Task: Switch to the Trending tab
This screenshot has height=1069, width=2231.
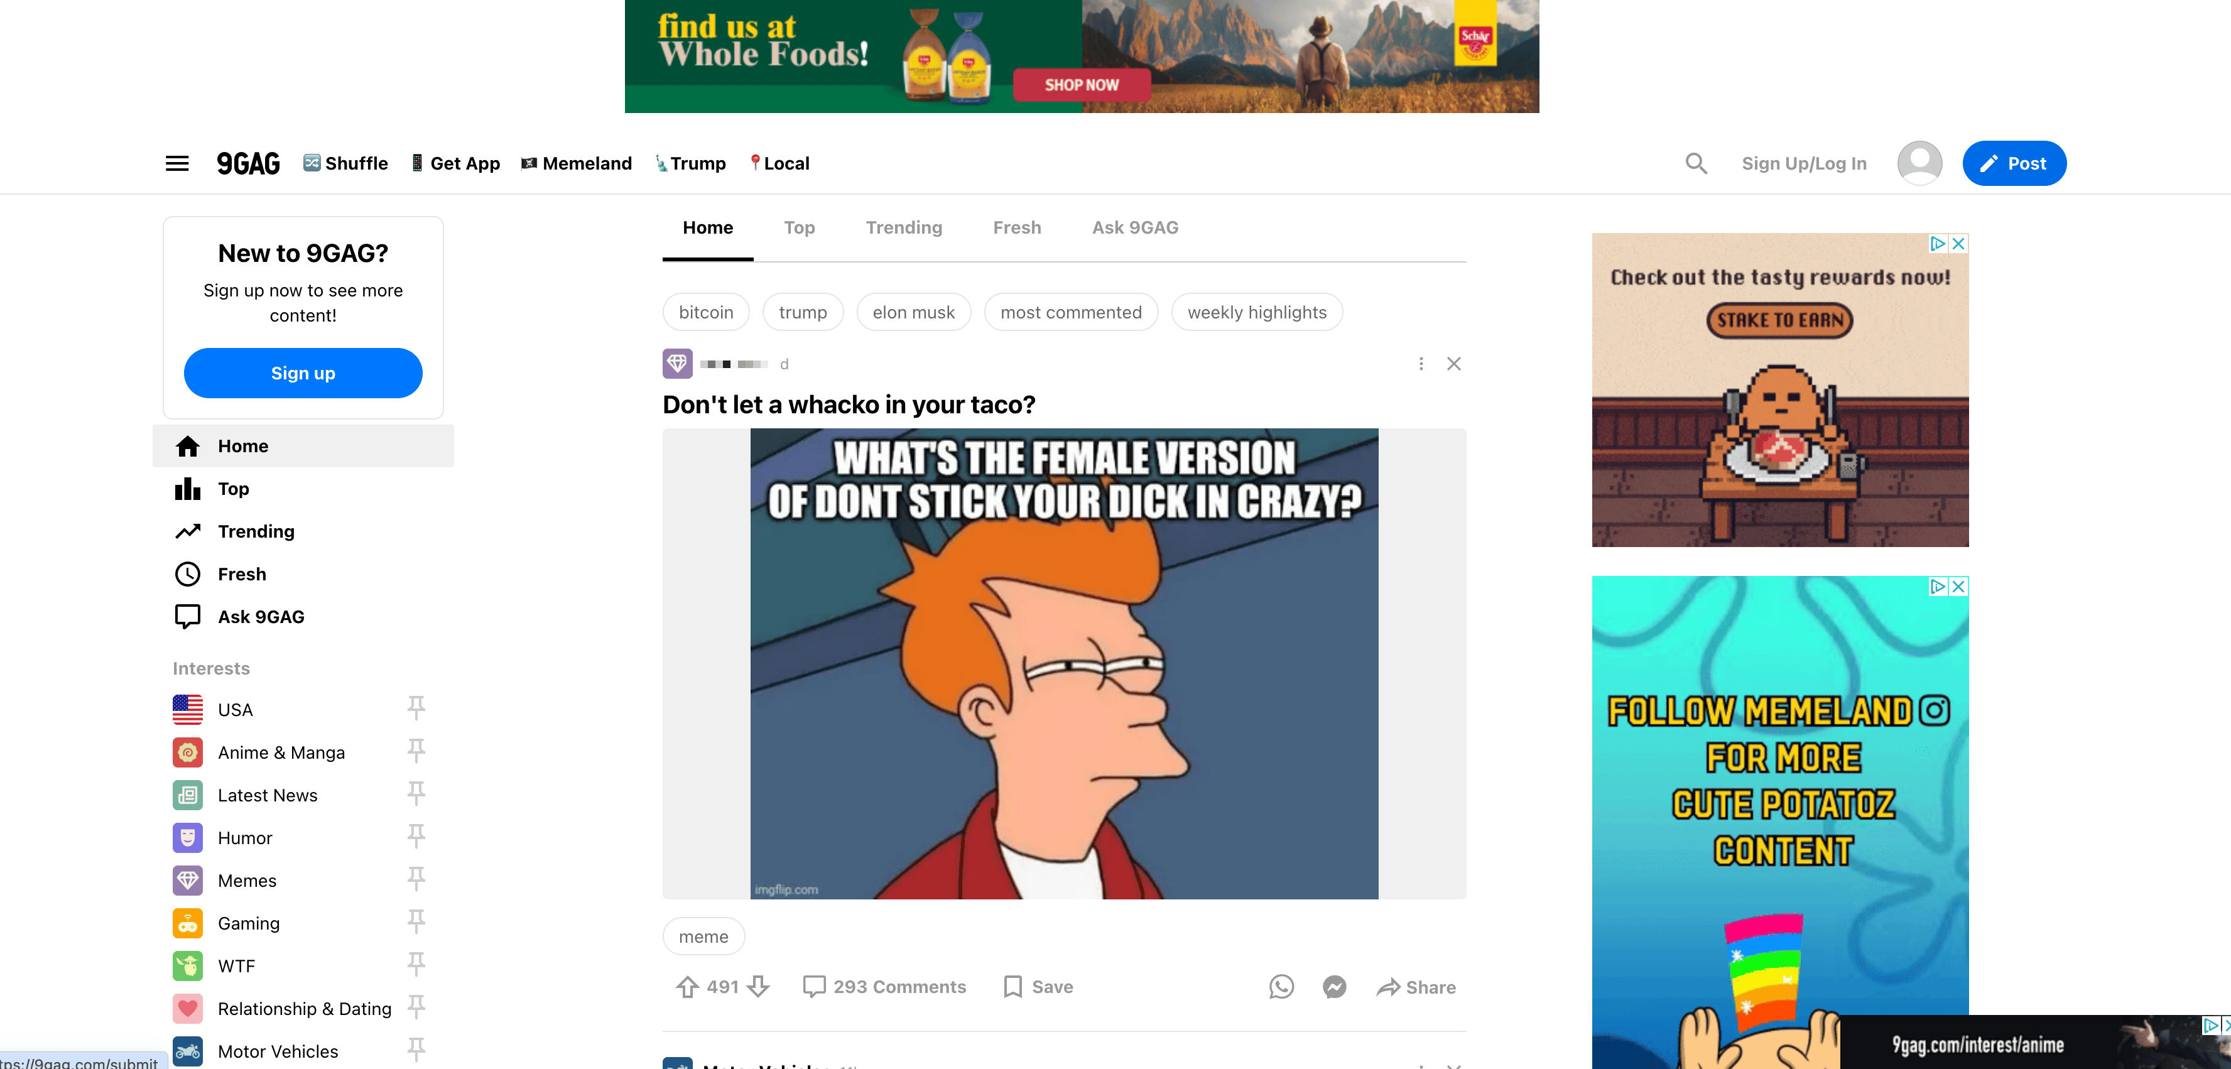Action: pyautogui.click(x=903, y=228)
